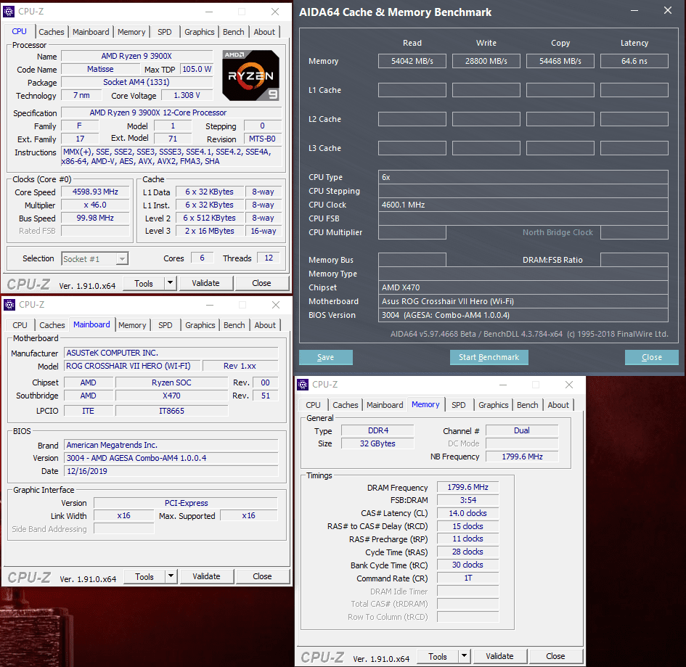
Task: Select the Bench tab in the CPU-Z processor window
Action: (234, 32)
